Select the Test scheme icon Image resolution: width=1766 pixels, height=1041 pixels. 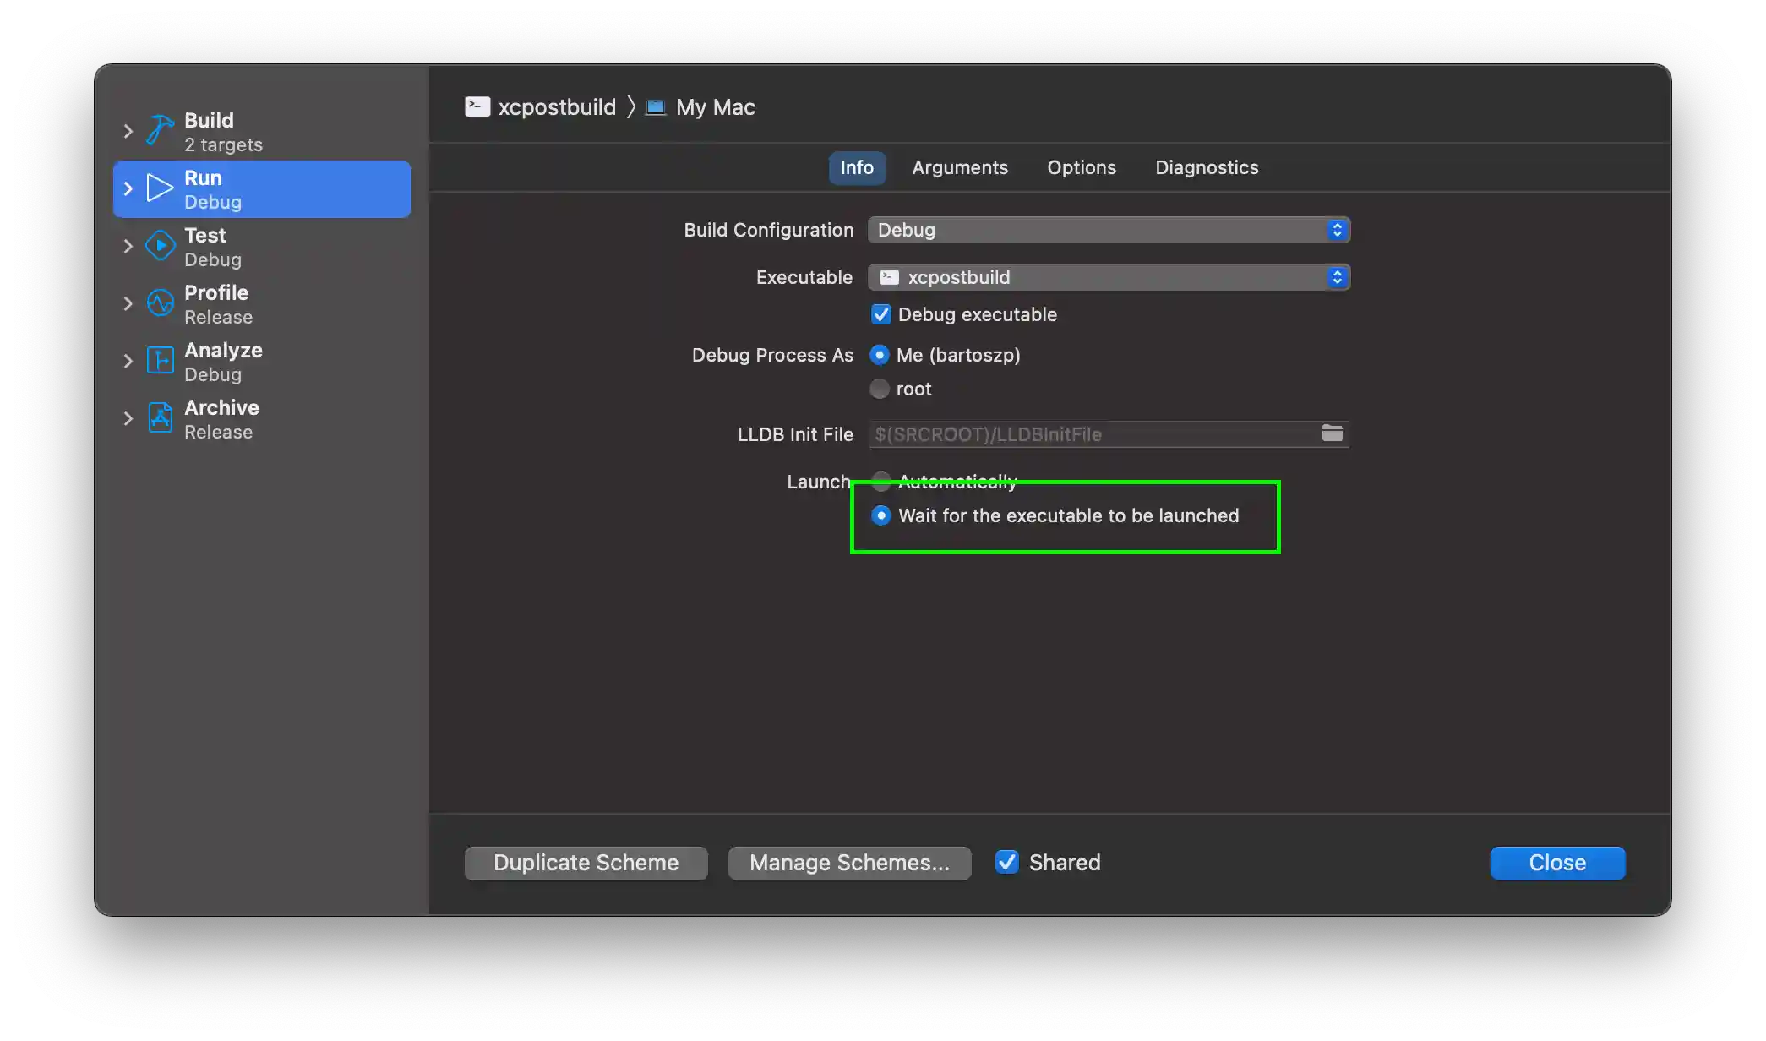coord(160,245)
